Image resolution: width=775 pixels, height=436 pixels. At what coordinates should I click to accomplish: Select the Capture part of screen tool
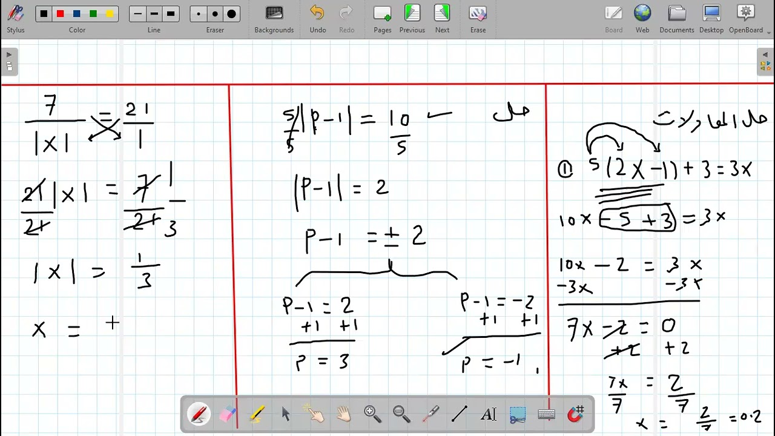(518, 414)
